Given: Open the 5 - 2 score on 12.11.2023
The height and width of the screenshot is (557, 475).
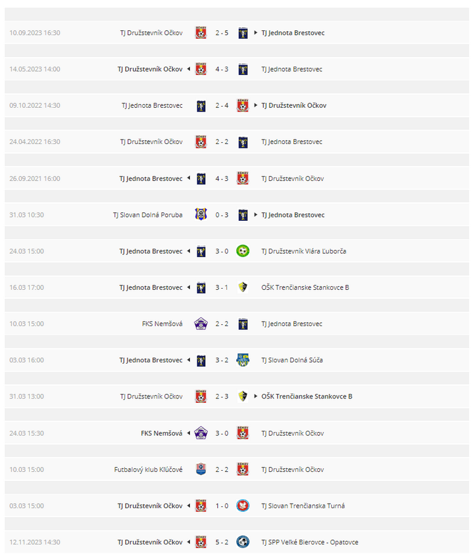Looking at the screenshot, I should [x=222, y=542].
